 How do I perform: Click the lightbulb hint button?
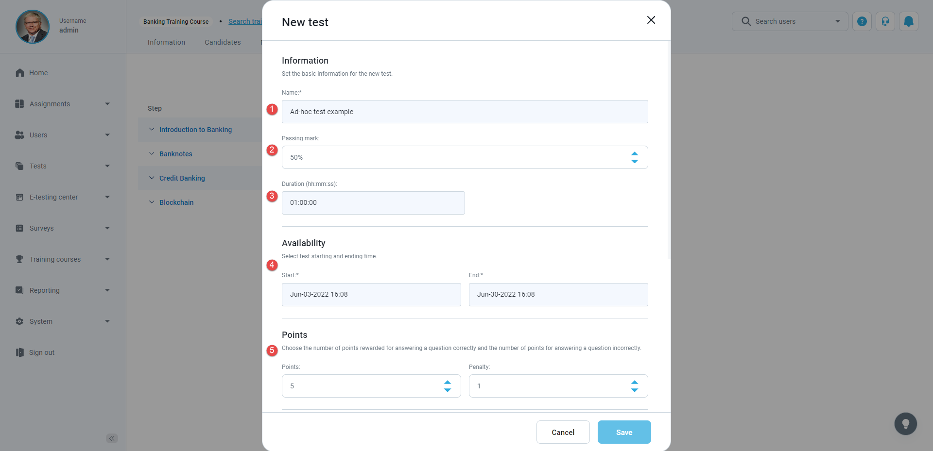pyautogui.click(x=905, y=424)
